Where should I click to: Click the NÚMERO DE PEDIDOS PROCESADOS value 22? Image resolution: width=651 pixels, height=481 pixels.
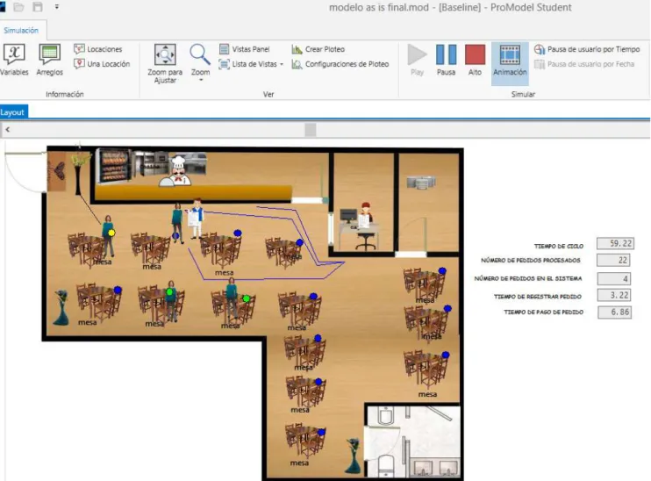point(613,260)
